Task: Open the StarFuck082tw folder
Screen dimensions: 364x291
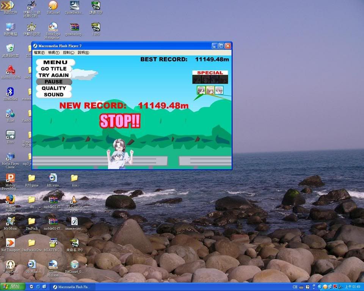Action: click(31, 245)
